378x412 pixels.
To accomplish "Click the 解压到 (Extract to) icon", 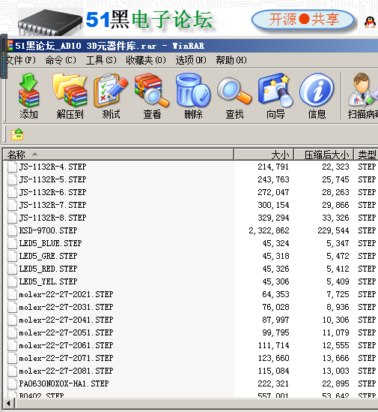I will tap(70, 91).
